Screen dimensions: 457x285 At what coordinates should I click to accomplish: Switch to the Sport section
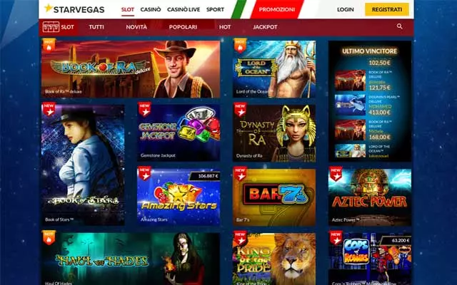(215, 9)
